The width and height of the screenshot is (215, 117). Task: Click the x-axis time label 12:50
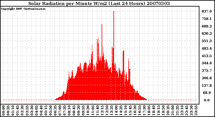point(107,110)
